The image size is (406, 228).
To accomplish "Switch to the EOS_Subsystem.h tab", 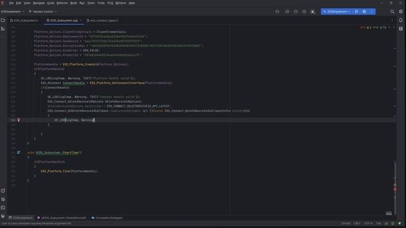I will 24,20.
